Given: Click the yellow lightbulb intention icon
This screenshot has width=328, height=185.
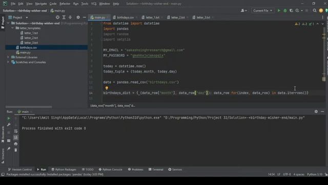Looking at the screenshot, I should 107,88.
